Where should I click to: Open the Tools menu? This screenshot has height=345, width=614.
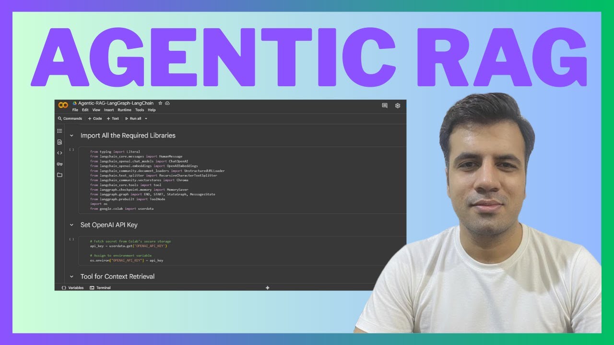click(140, 110)
